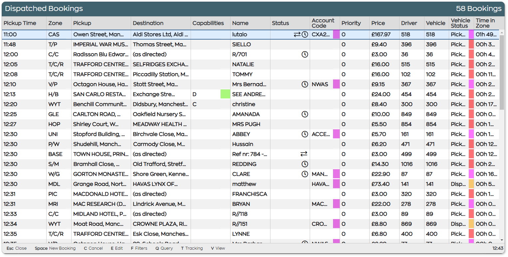Viewport: 508px width, 257px height.
Task: Click the name FRANCHISCA cell
Action: click(x=250, y=194)
